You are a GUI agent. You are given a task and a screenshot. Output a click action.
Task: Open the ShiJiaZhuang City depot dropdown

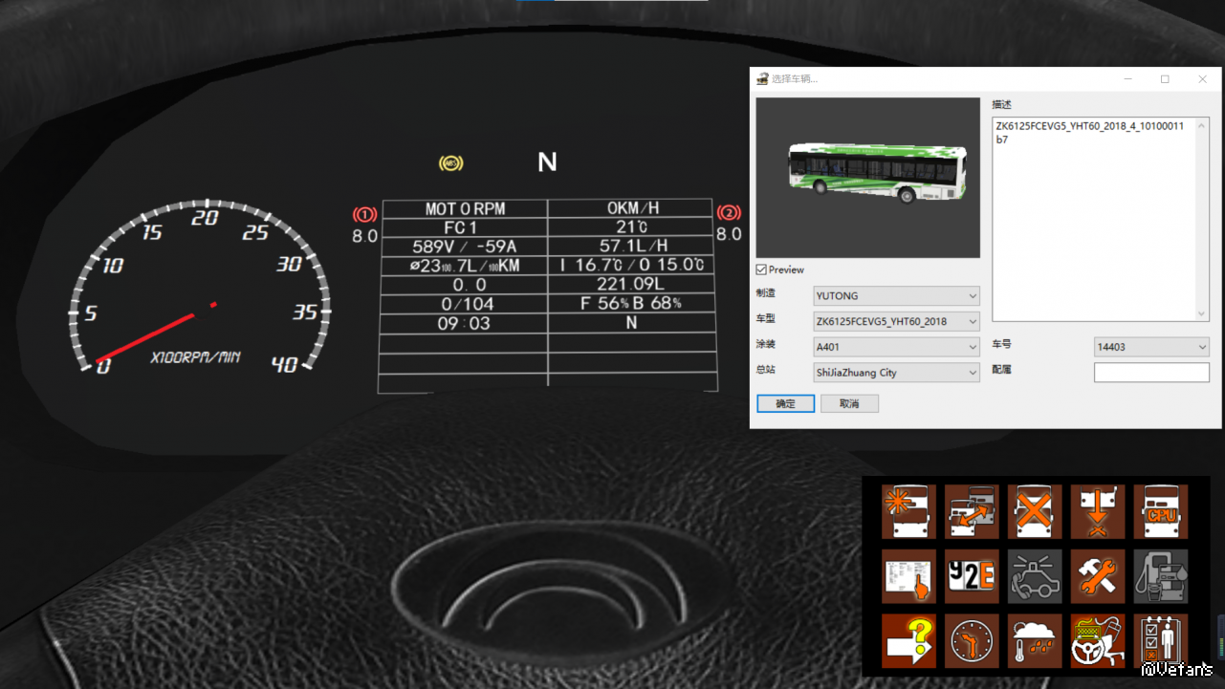[896, 373]
